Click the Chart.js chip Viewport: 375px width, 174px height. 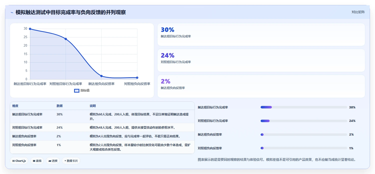pyautogui.click(x=19, y=161)
